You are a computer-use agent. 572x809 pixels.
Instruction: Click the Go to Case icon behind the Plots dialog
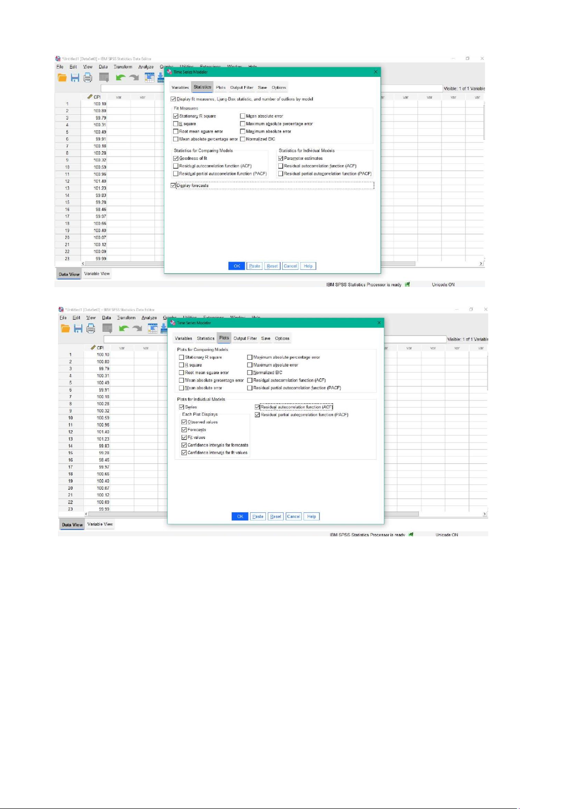click(x=153, y=328)
